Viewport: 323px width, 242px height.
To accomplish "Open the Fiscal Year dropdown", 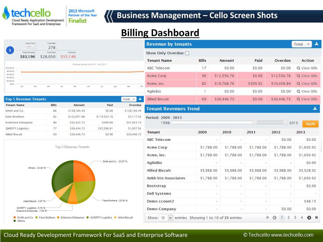I will 30,47.
